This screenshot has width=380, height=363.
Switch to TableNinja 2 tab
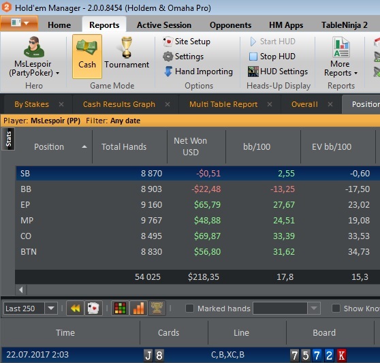point(345,25)
